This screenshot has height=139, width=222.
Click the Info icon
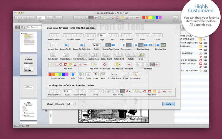tap(73, 74)
